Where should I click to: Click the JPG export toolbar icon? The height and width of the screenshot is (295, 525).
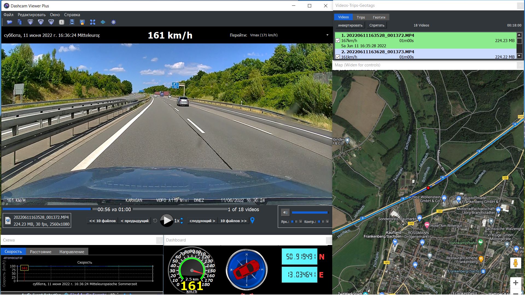tap(41, 22)
